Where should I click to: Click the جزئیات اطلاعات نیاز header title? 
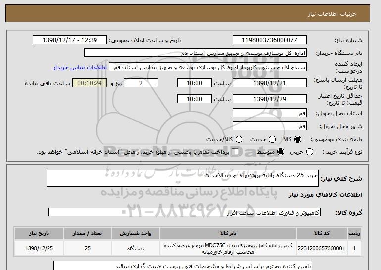332,14
